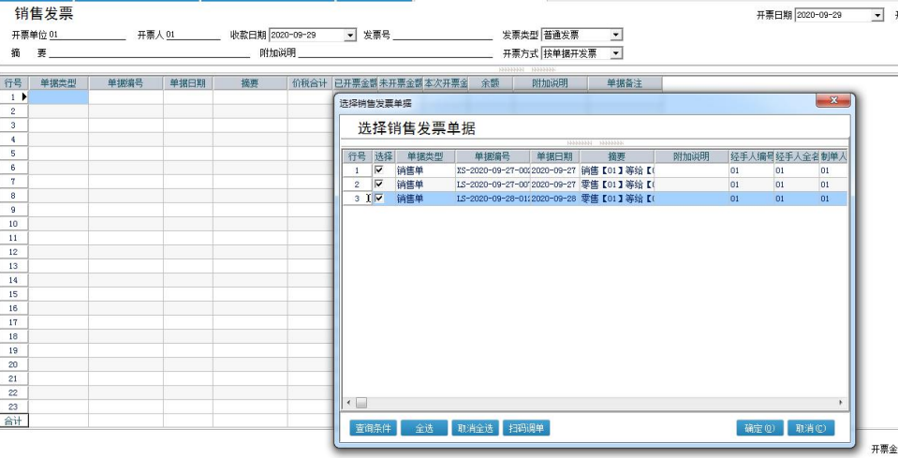
Task: Click the right arrow of the dialog's horizontal scrollbar
Action: (x=840, y=403)
